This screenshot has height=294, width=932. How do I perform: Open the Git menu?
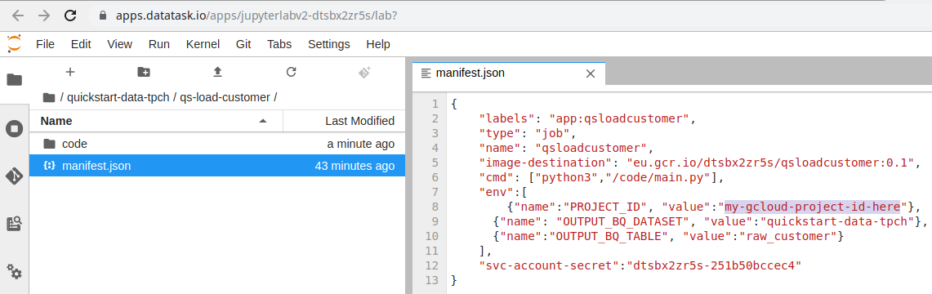(x=243, y=44)
